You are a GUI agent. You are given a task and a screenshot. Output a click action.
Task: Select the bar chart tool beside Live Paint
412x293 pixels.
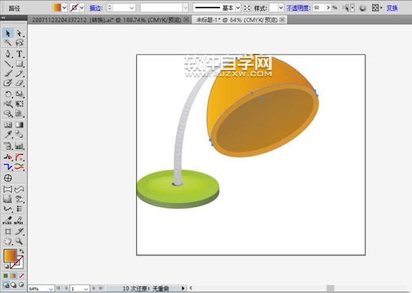tap(19, 146)
